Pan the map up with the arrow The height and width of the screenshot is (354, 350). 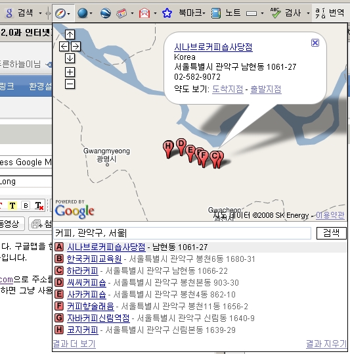(x=70, y=35)
